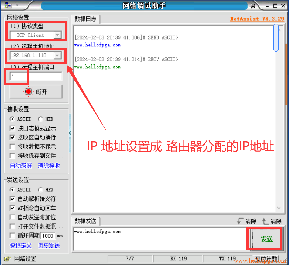Open the 清除接收 link

tap(49, 166)
